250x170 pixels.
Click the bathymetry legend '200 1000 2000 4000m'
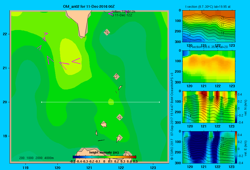pyautogui.click(x=36, y=158)
